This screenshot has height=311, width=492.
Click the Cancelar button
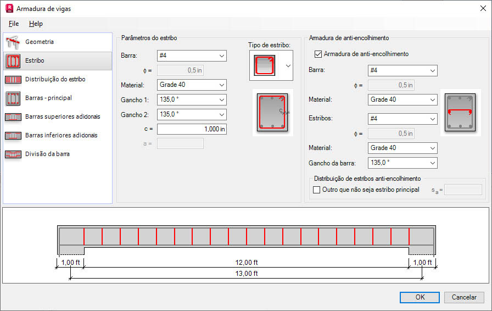pyautogui.click(x=464, y=297)
